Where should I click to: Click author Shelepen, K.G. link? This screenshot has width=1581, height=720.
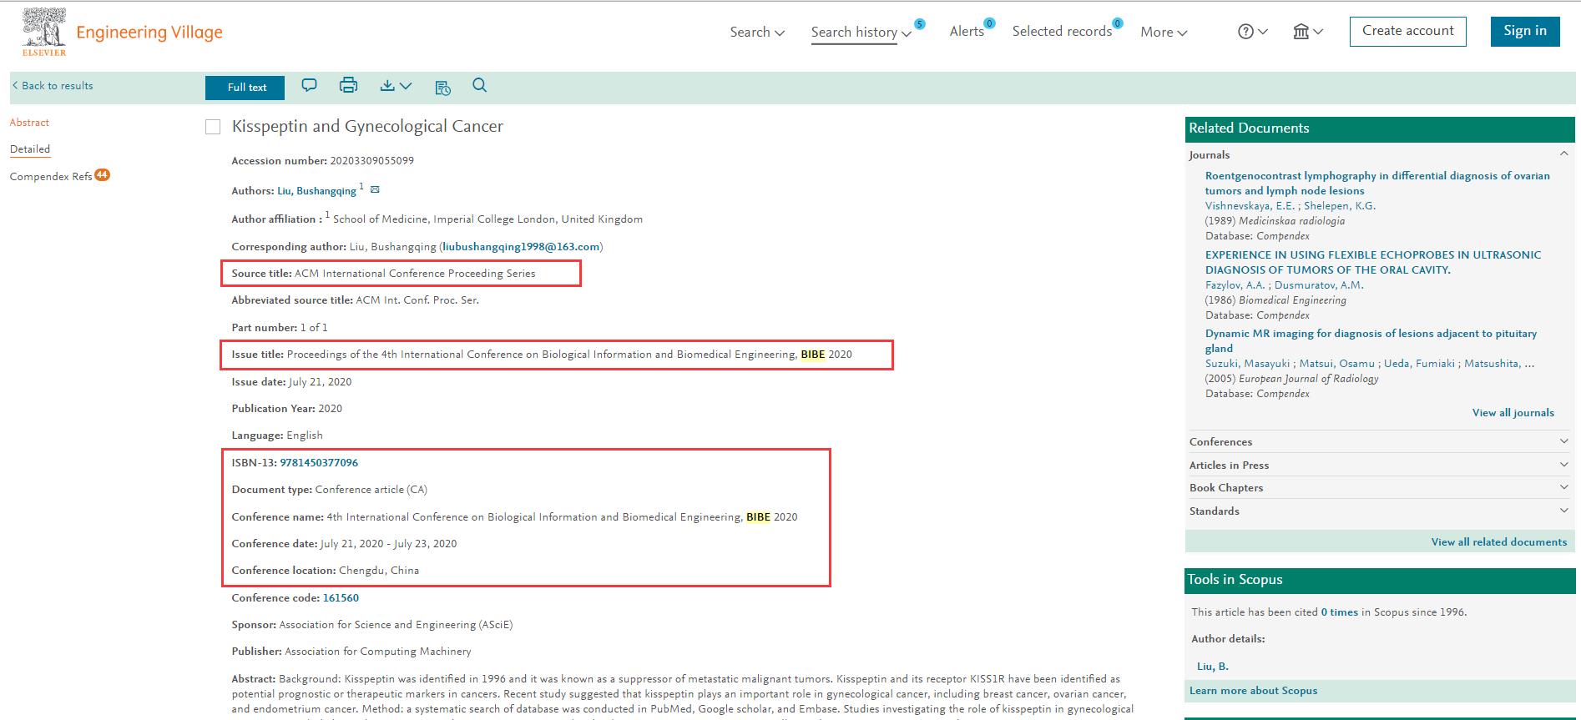click(1340, 206)
